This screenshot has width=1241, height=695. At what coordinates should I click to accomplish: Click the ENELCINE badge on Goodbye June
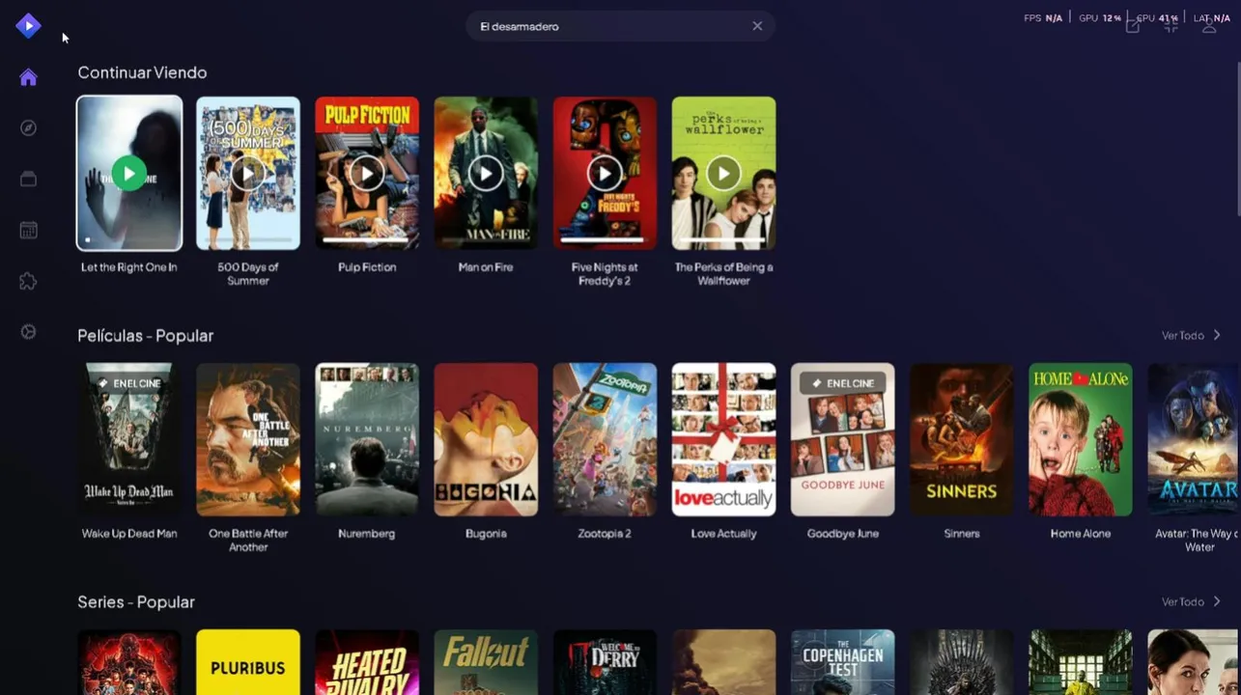coord(842,383)
